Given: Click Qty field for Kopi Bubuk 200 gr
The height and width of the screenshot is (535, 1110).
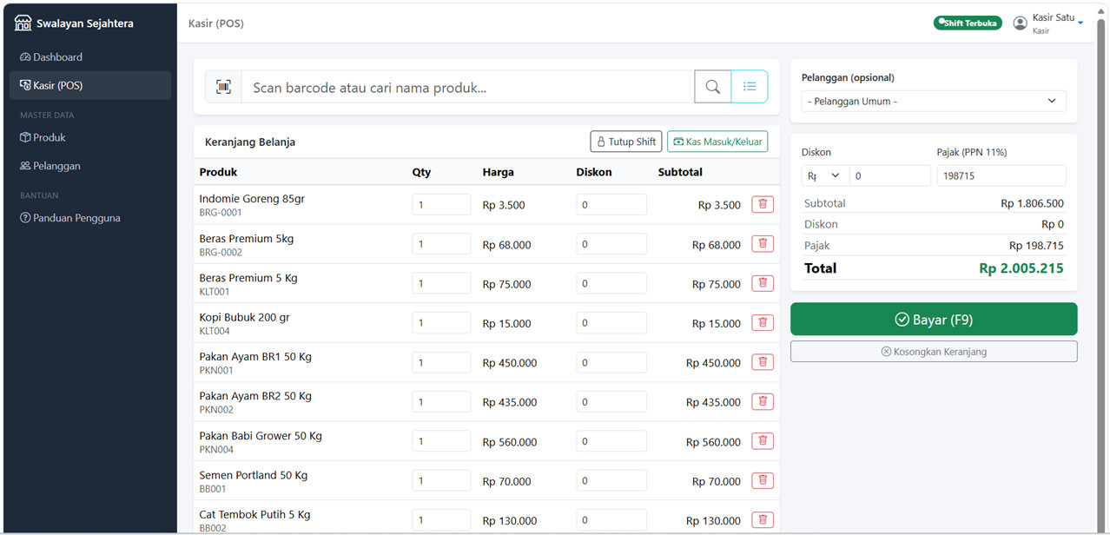Looking at the screenshot, I should point(441,323).
